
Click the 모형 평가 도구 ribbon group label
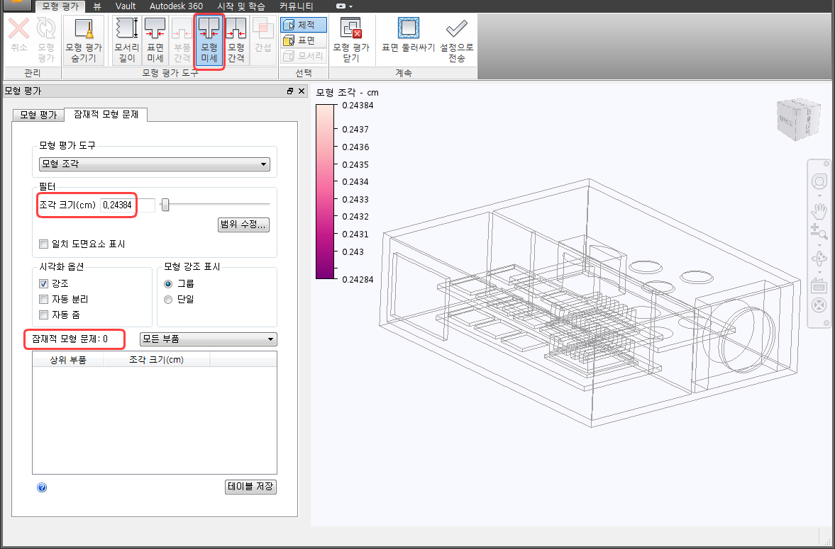point(170,73)
